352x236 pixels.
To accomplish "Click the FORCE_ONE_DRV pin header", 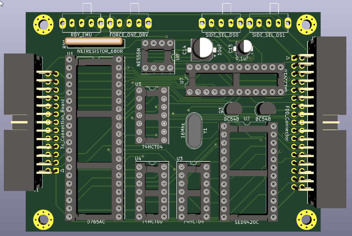I will tap(129, 23).
